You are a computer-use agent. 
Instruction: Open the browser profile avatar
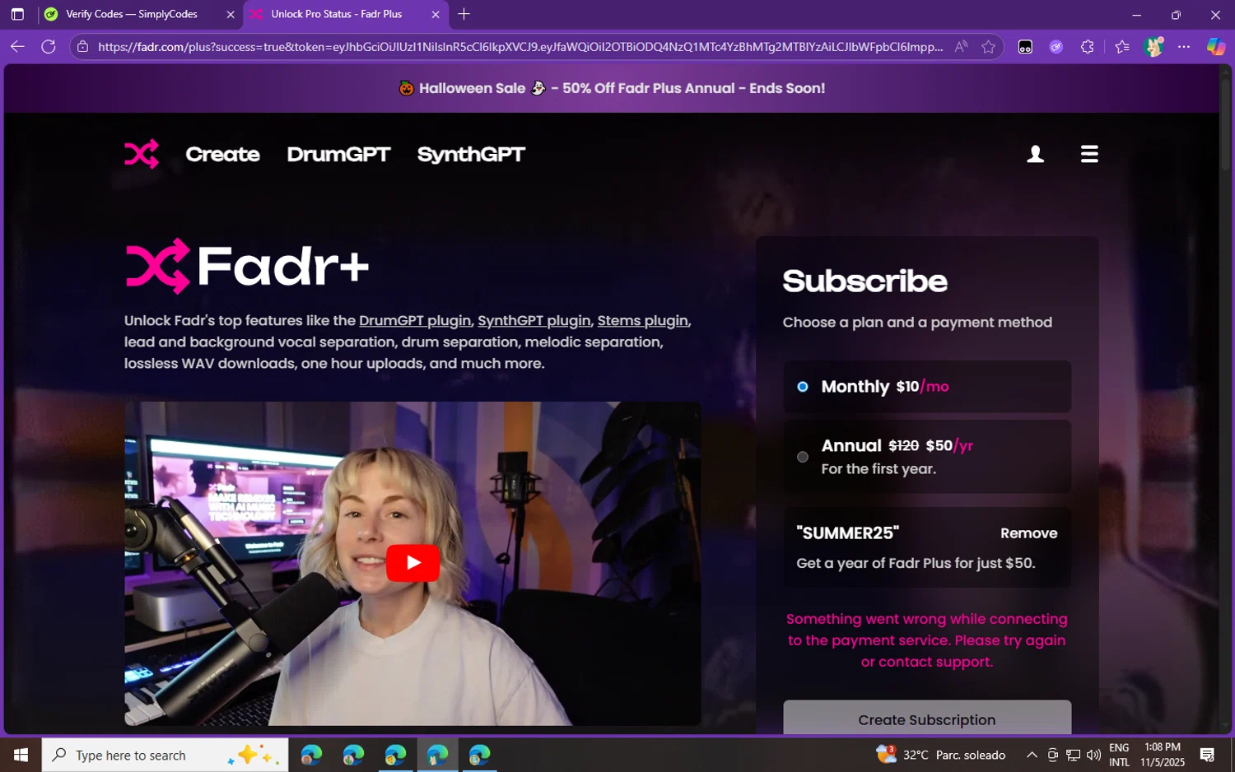point(1153,47)
